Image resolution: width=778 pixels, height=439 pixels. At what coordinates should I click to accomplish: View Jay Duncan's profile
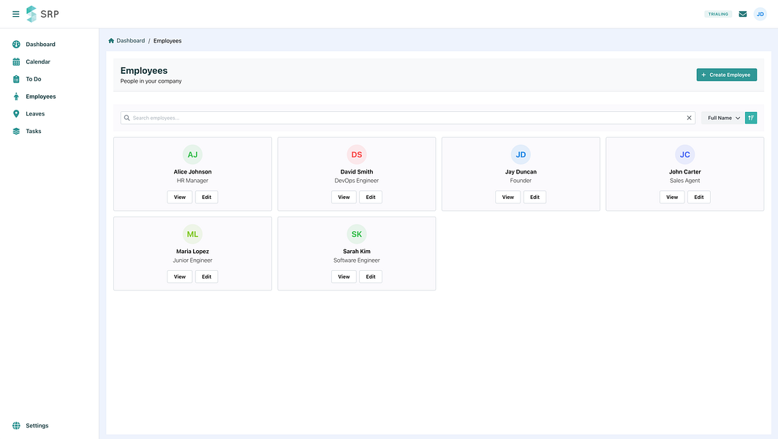click(x=508, y=197)
